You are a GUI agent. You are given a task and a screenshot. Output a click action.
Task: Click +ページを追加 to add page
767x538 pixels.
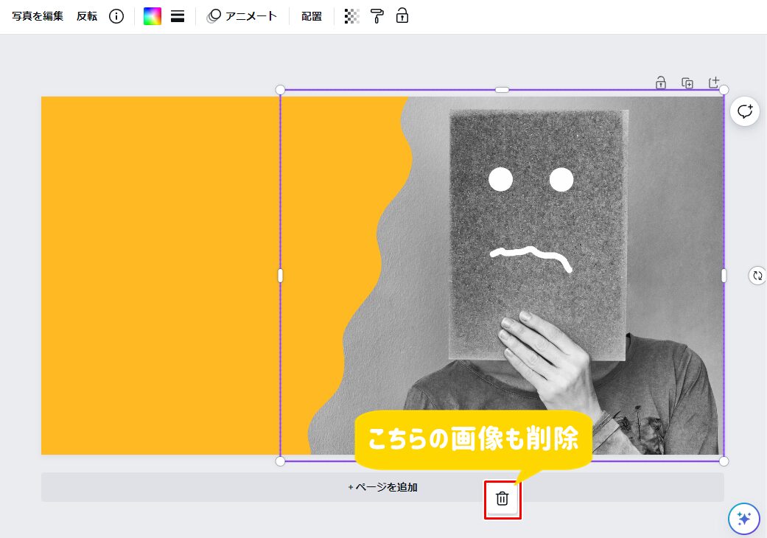click(x=382, y=487)
